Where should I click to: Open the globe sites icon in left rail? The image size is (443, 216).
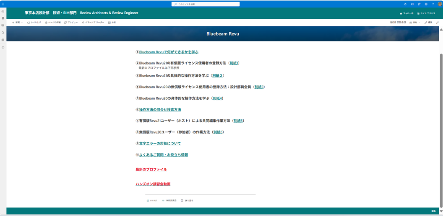[3, 18]
